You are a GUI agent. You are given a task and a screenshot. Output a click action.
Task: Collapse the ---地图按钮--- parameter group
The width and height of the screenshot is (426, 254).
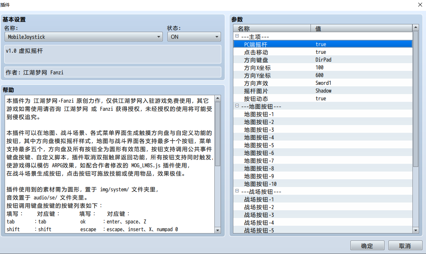[x=237, y=106]
